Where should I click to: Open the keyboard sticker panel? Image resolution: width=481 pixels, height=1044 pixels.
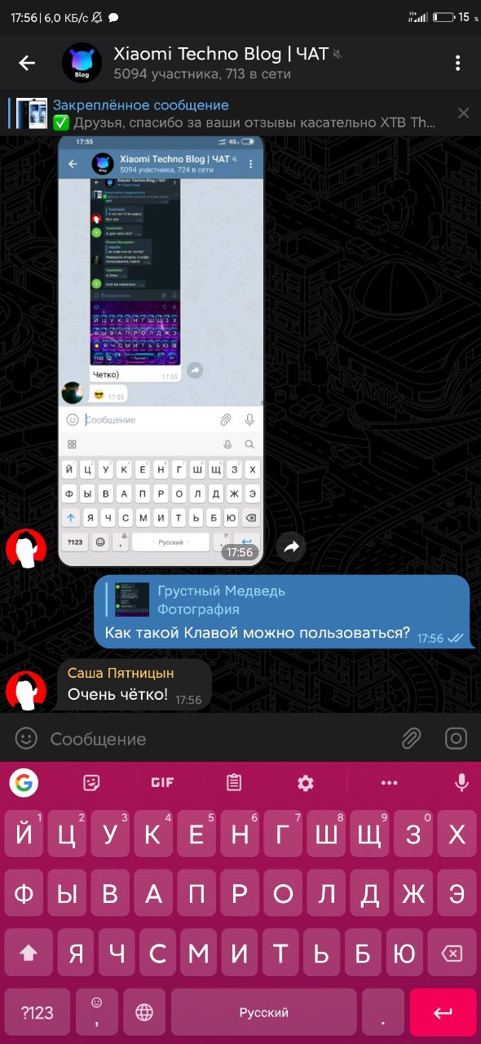click(92, 783)
